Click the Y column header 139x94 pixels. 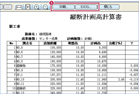[132, 43]
